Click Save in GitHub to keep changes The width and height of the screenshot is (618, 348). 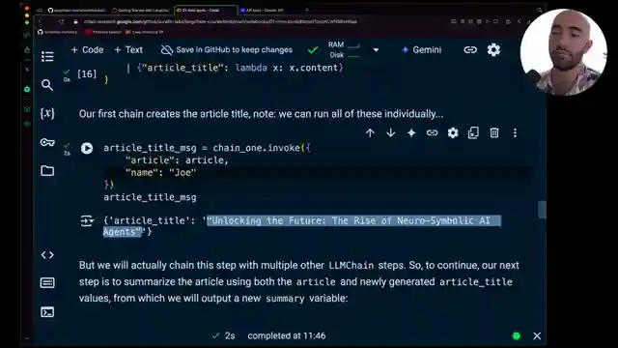pos(227,50)
